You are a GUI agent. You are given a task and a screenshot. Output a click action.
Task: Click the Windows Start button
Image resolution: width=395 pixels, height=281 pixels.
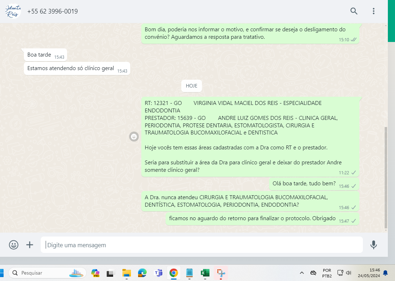click(1, 273)
